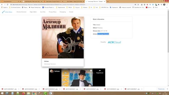Open the green Camtasia icon on taskbar
Image resolution: width=169 pixels, height=95 pixels.
click(x=45, y=93)
